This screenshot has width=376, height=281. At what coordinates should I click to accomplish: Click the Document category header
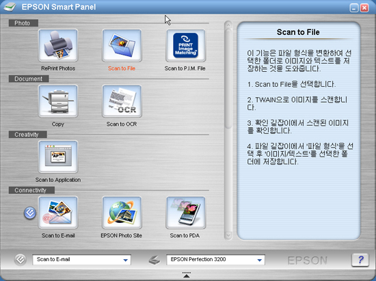point(29,79)
